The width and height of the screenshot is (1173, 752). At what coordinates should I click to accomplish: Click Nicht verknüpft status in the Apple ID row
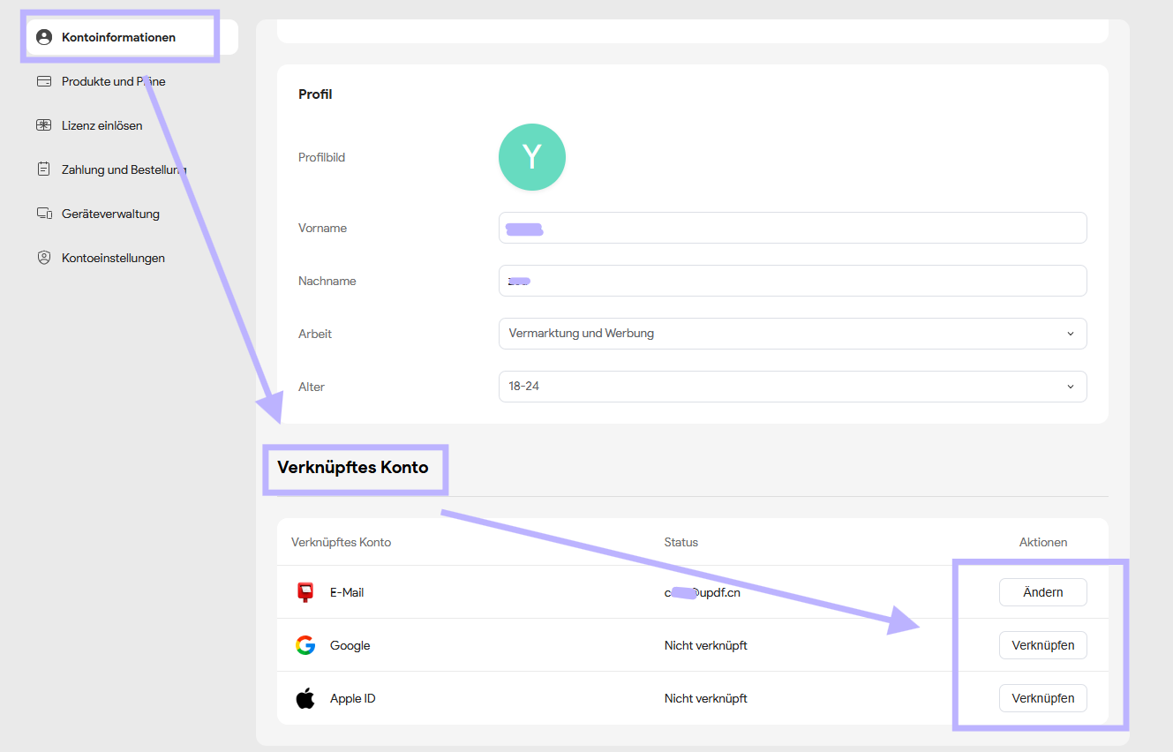pos(706,698)
